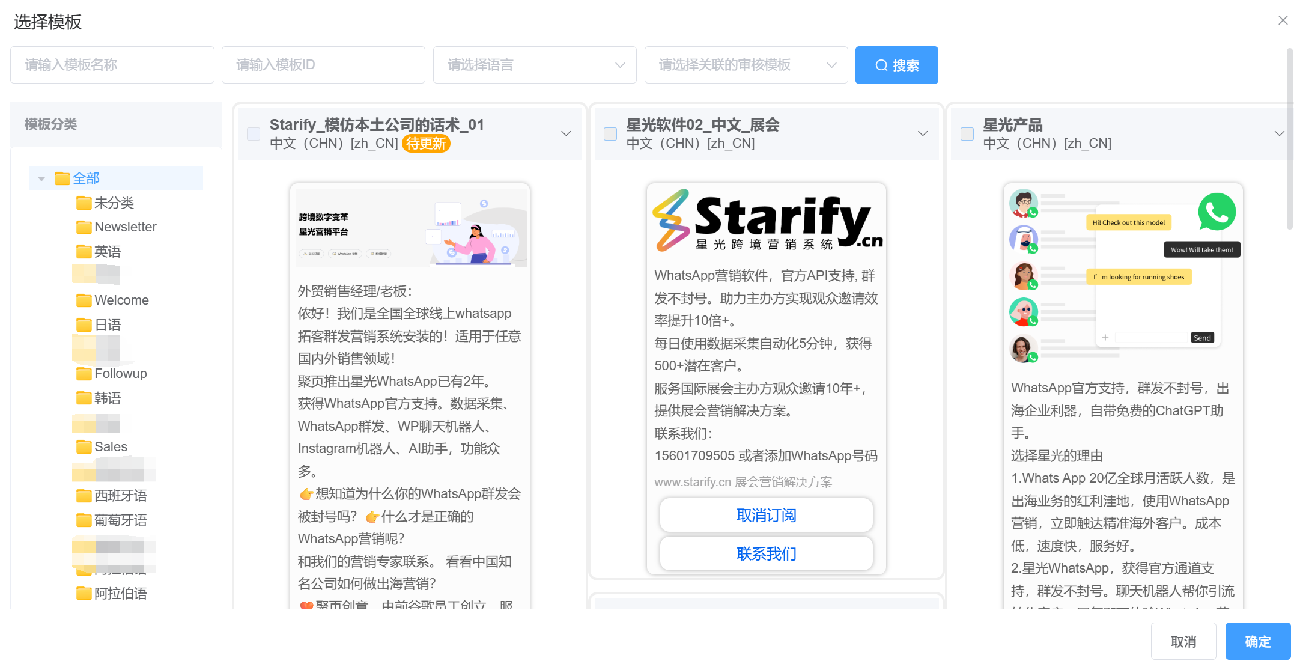1294x661 pixels.
Task: Click the 星光产品 template title
Action: [x=1013, y=124]
